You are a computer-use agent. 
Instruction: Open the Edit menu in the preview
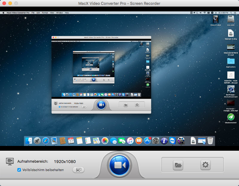[38, 13]
